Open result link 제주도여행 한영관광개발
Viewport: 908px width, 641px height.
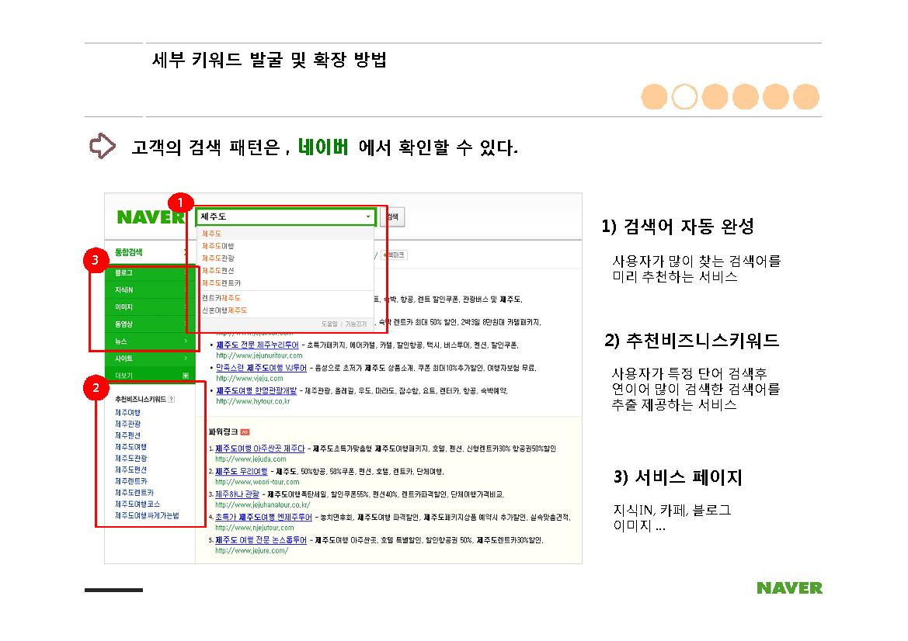256,390
